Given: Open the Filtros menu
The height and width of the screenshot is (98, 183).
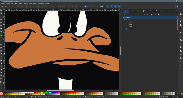Looking at the screenshot, I should pos(35,3).
